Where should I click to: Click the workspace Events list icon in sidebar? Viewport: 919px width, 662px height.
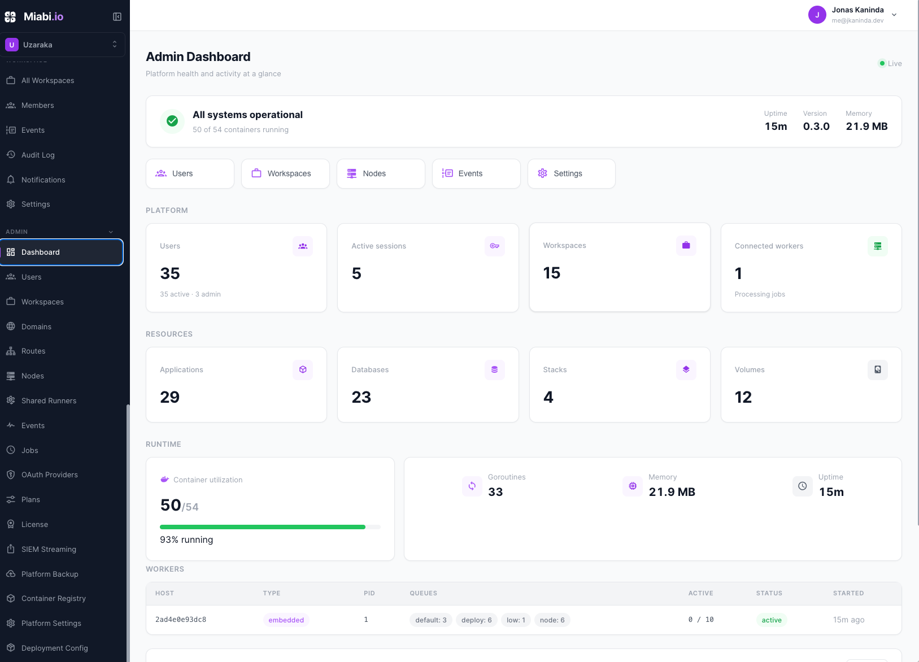tap(11, 130)
